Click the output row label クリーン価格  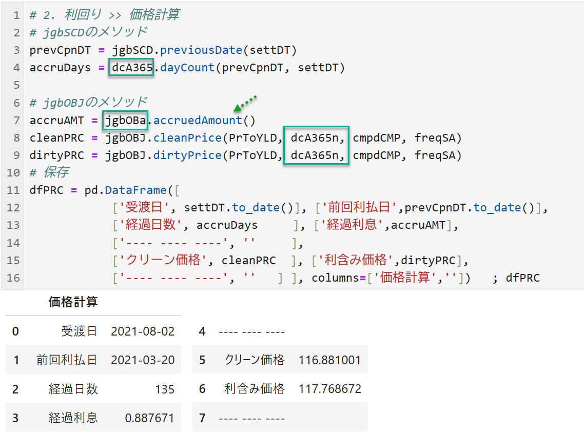255,360
